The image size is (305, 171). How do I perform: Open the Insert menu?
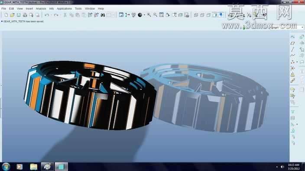click(x=29, y=9)
